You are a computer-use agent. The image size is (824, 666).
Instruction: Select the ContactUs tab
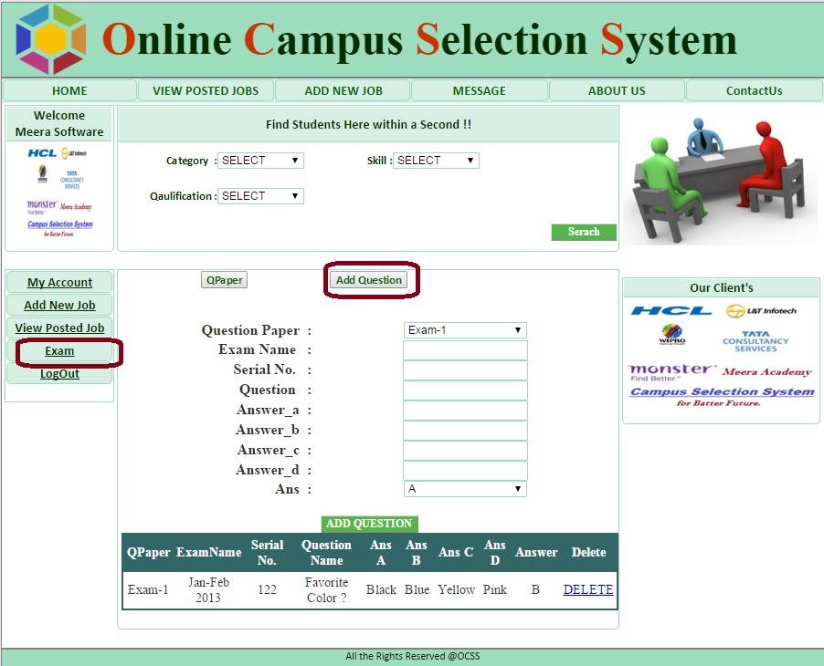click(x=753, y=90)
